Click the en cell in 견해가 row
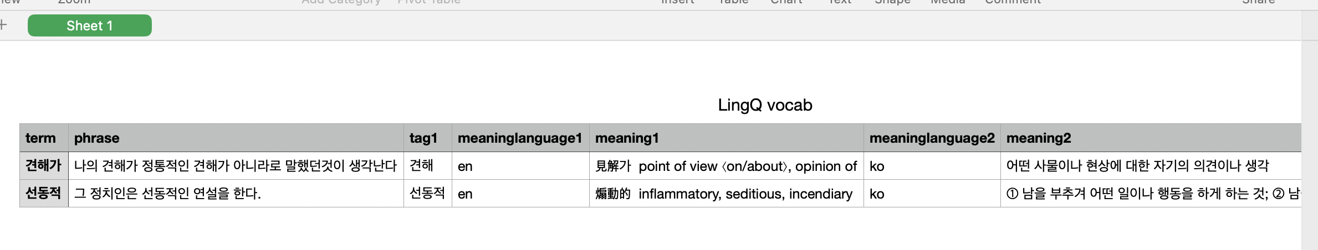Image resolution: width=1318 pixels, height=250 pixels. coord(520,165)
